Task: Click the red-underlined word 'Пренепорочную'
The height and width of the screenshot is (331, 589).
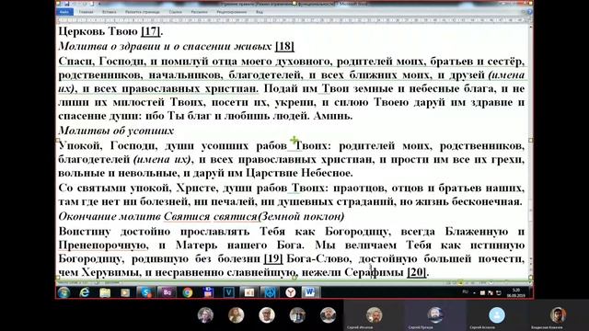Action: tap(102, 245)
